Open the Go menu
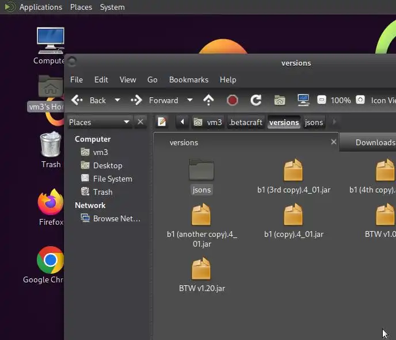Screen dimensions: 396x340 click(153, 80)
